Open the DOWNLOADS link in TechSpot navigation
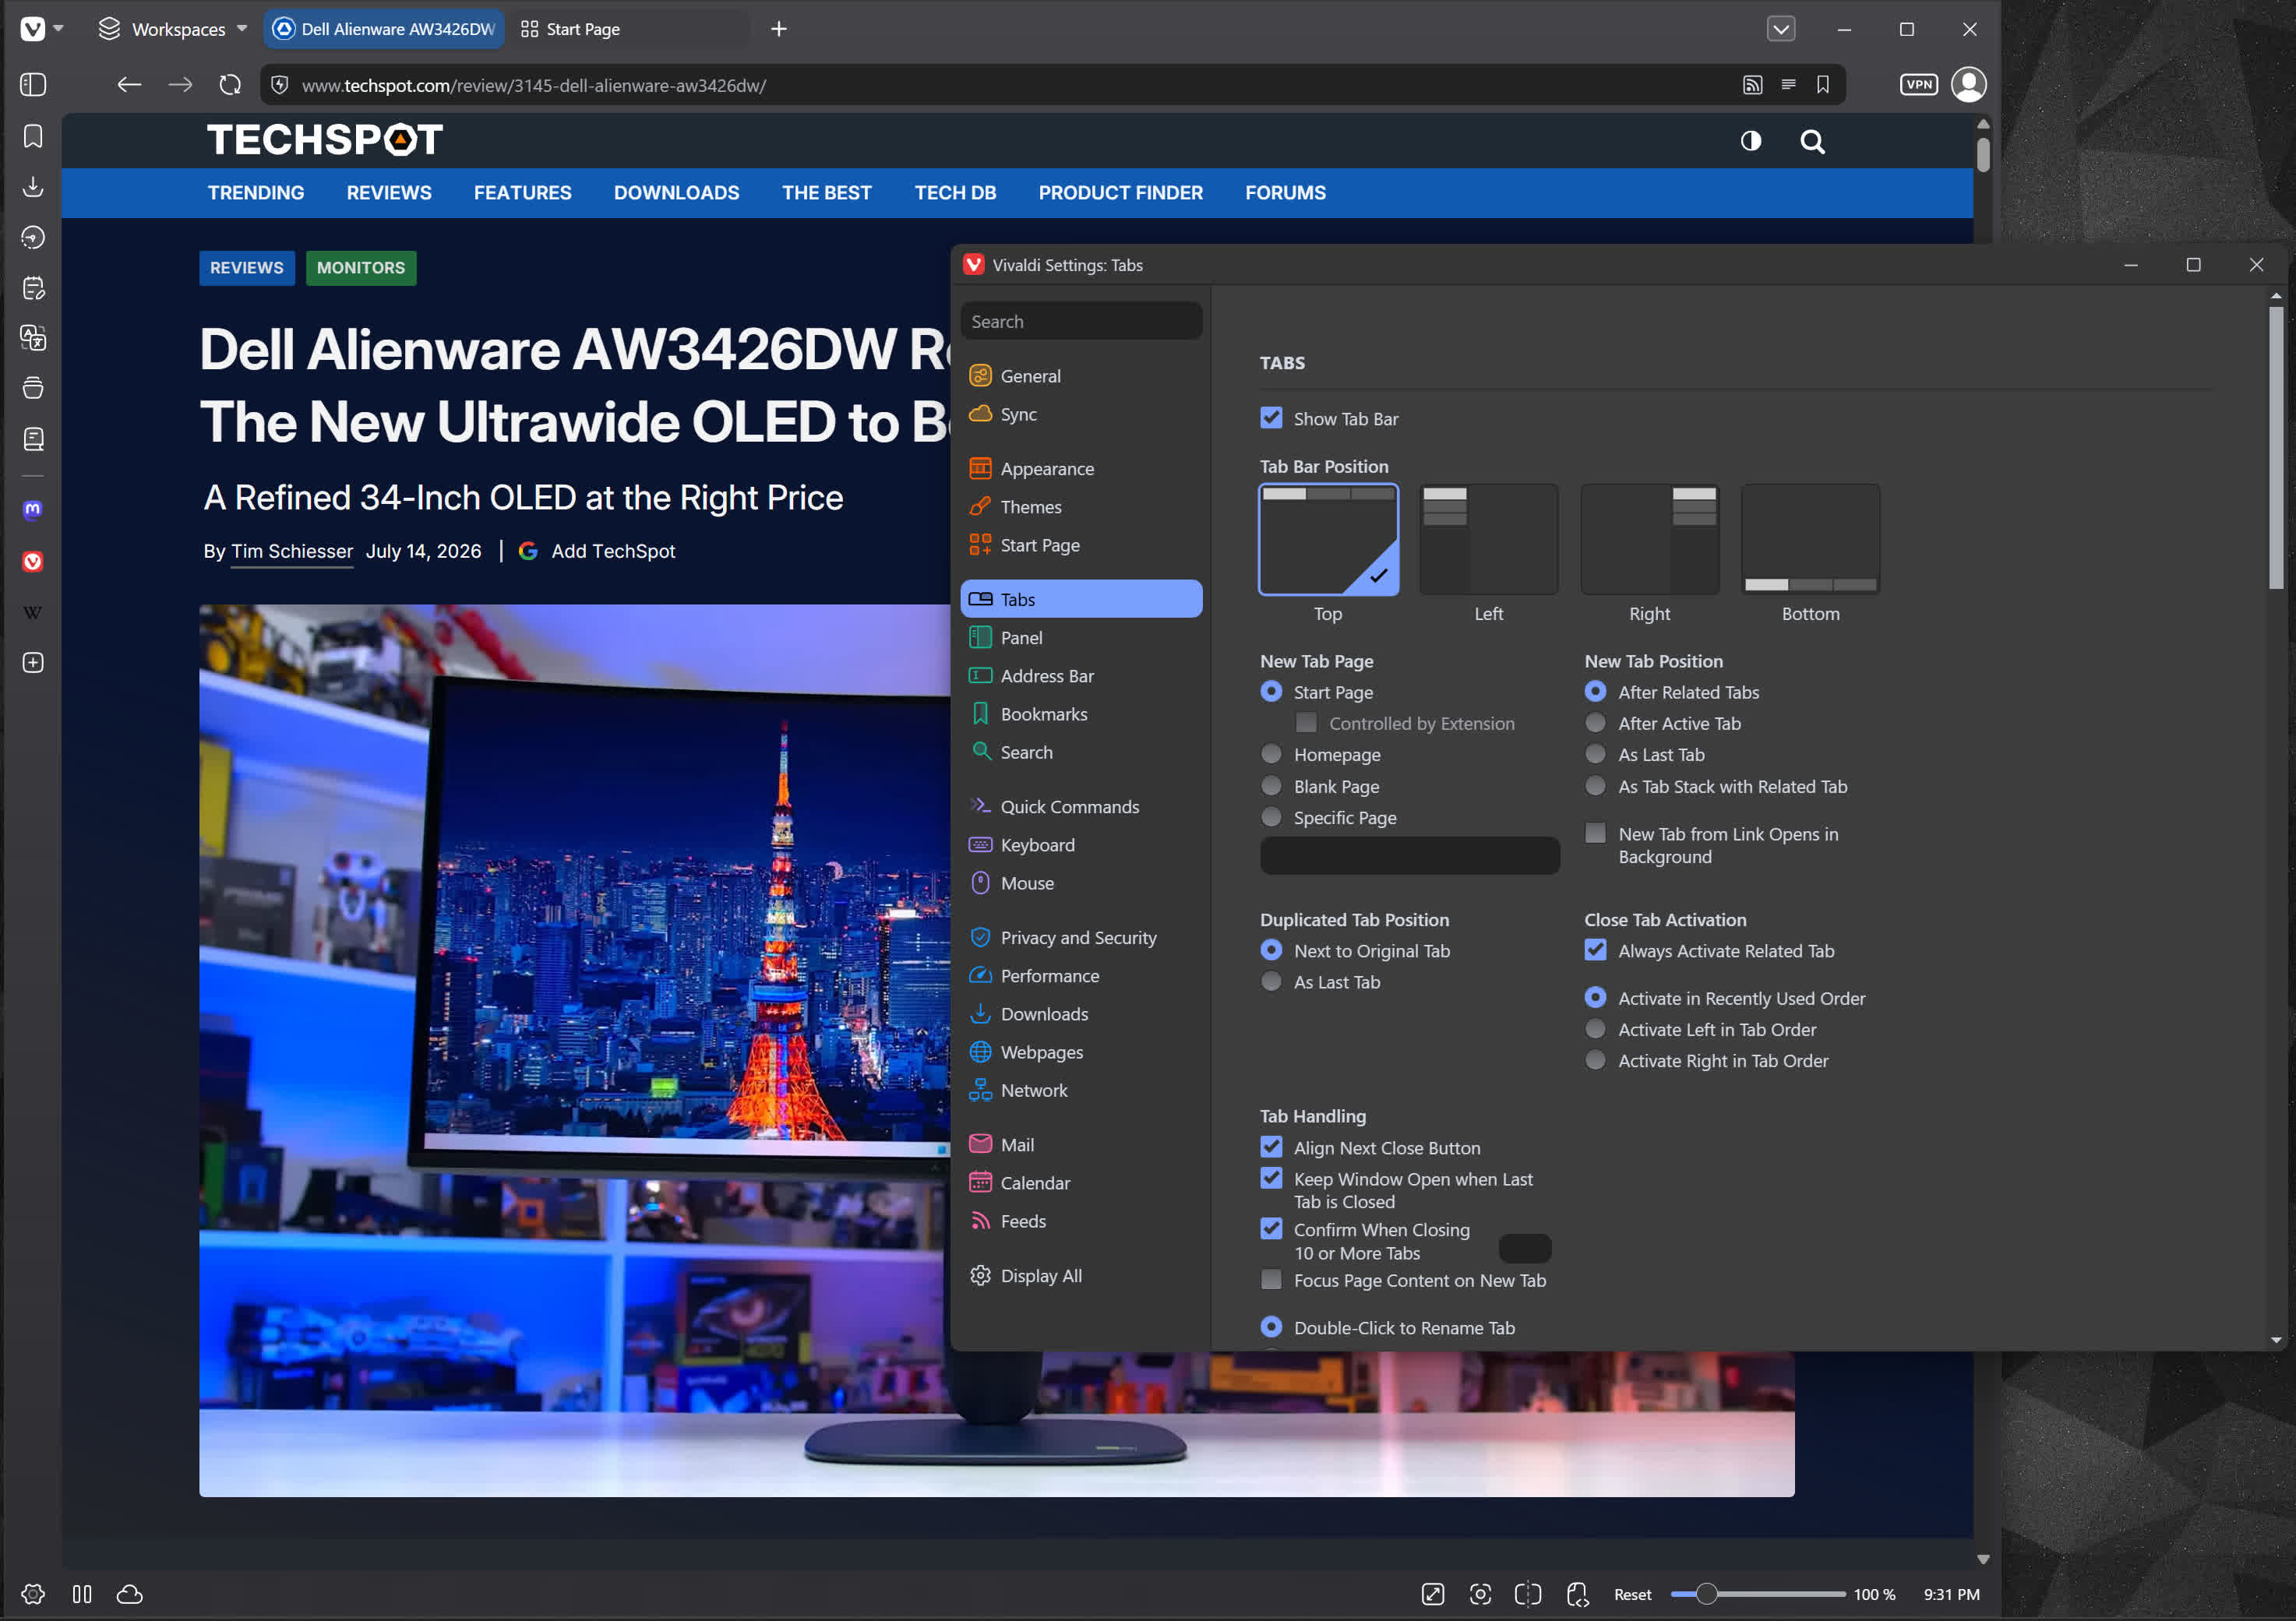Image resolution: width=2296 pixels, height=1621 pixels. tap(677, 192)
